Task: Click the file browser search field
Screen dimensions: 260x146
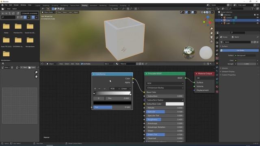Action: [x=8, y=17]
